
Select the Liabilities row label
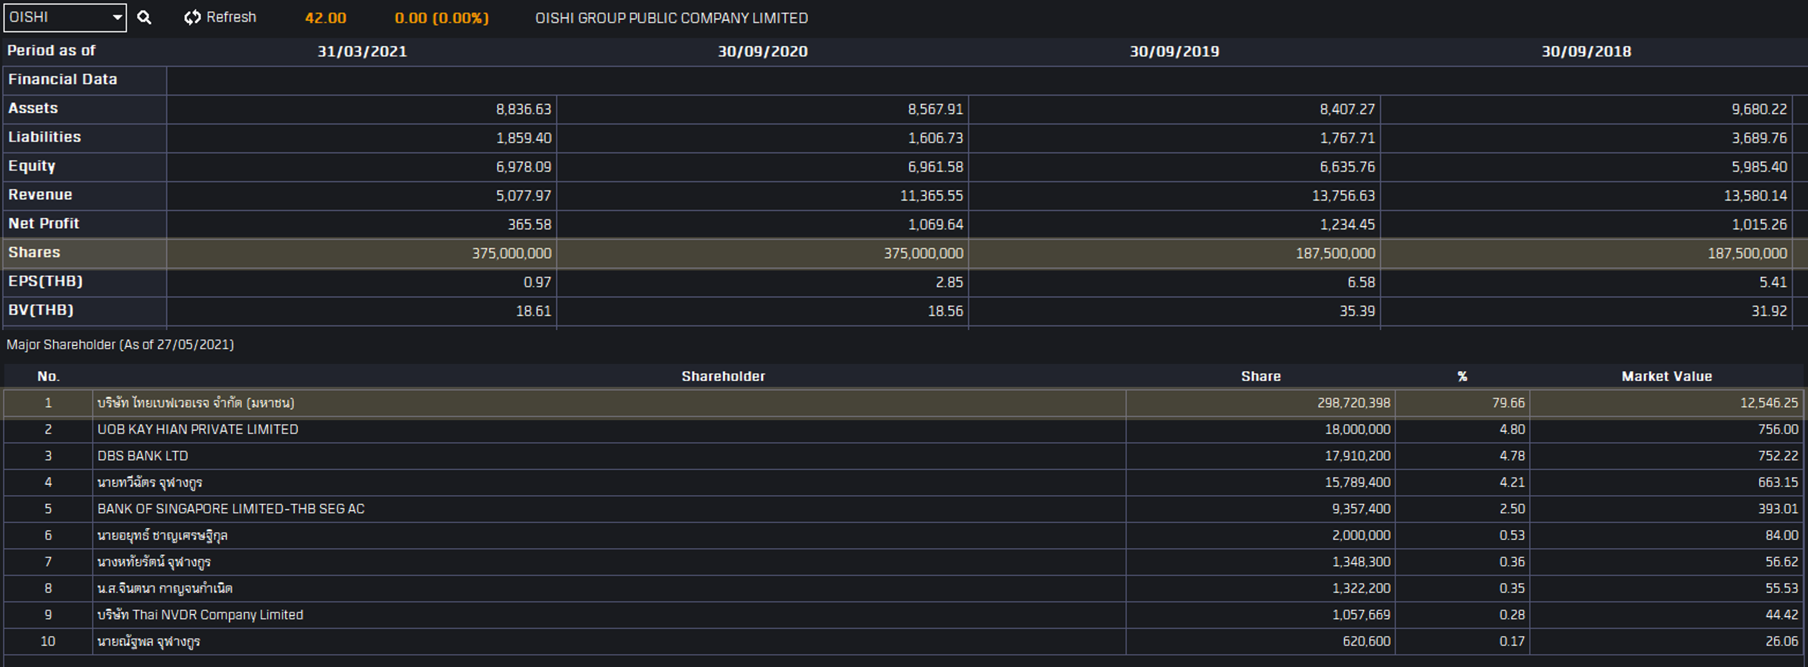coord(44,137)
